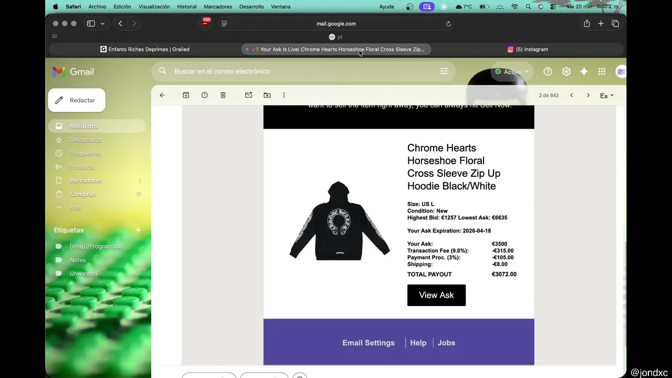The image size is (672, 378).
Task: Open new Safari tab with plus
Action: click(601, 24)
